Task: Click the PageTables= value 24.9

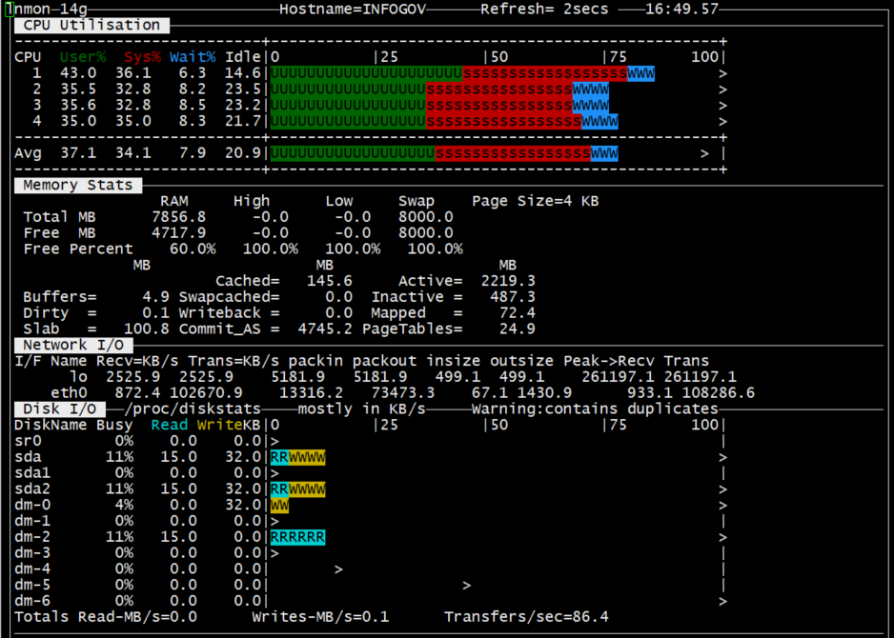Action: pos(518,329)
